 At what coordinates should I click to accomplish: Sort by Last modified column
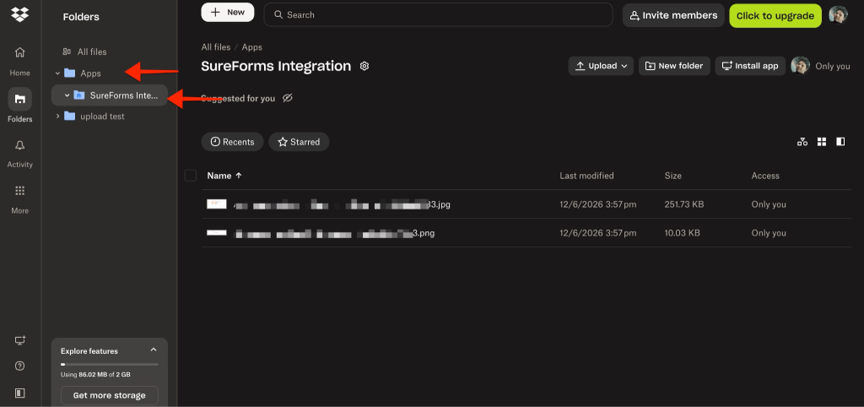pyautogui.click(x=586, y=176)
